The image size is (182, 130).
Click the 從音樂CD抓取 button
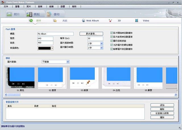click(x=162, y=113)
